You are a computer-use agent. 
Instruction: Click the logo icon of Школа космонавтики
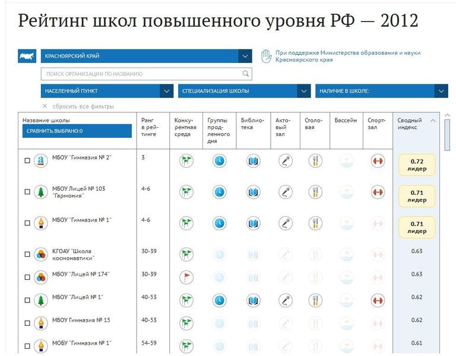click(41, 254)
